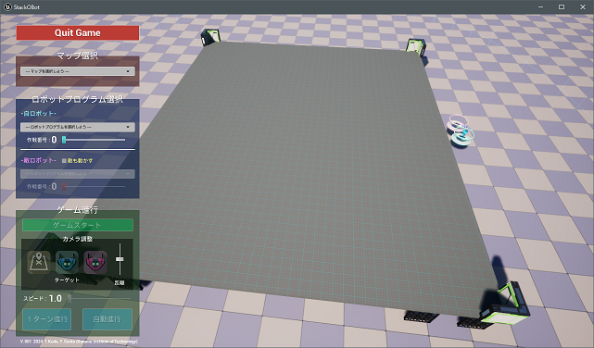Toggle the enemy robot movement checkbox
This screenshot has height=348, width=594.
click(x=64, y=161)
